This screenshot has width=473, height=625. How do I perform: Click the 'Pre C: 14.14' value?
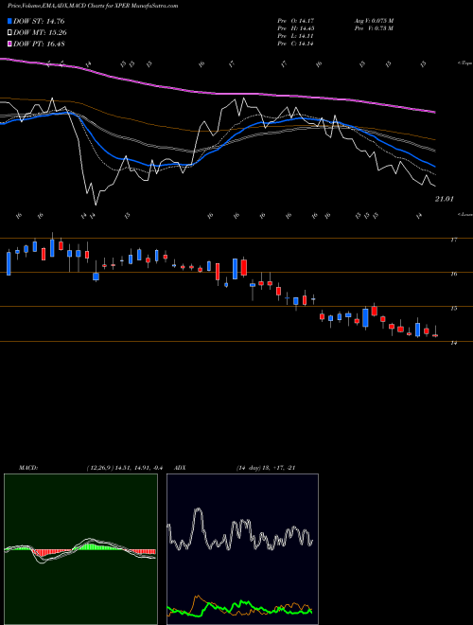(295, 44)
